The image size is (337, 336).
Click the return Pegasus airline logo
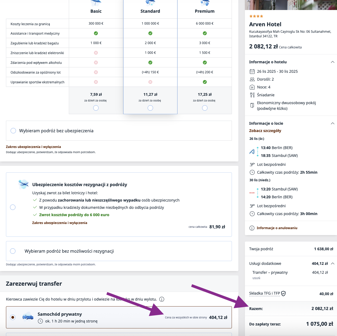pos(252,193)
